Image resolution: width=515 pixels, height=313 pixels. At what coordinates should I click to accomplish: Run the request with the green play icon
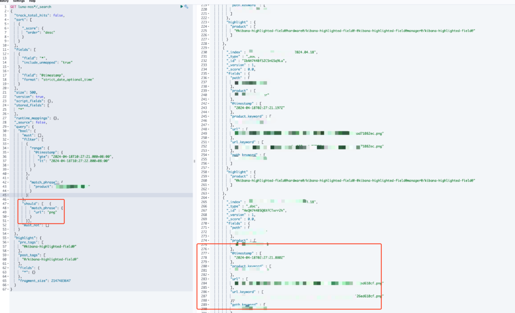tap(182, 7)
